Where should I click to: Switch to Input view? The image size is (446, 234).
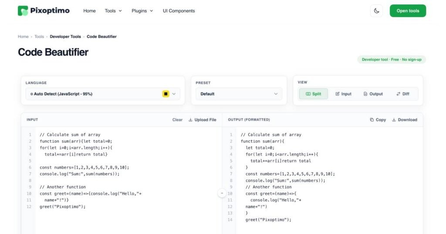click(343, 94)
